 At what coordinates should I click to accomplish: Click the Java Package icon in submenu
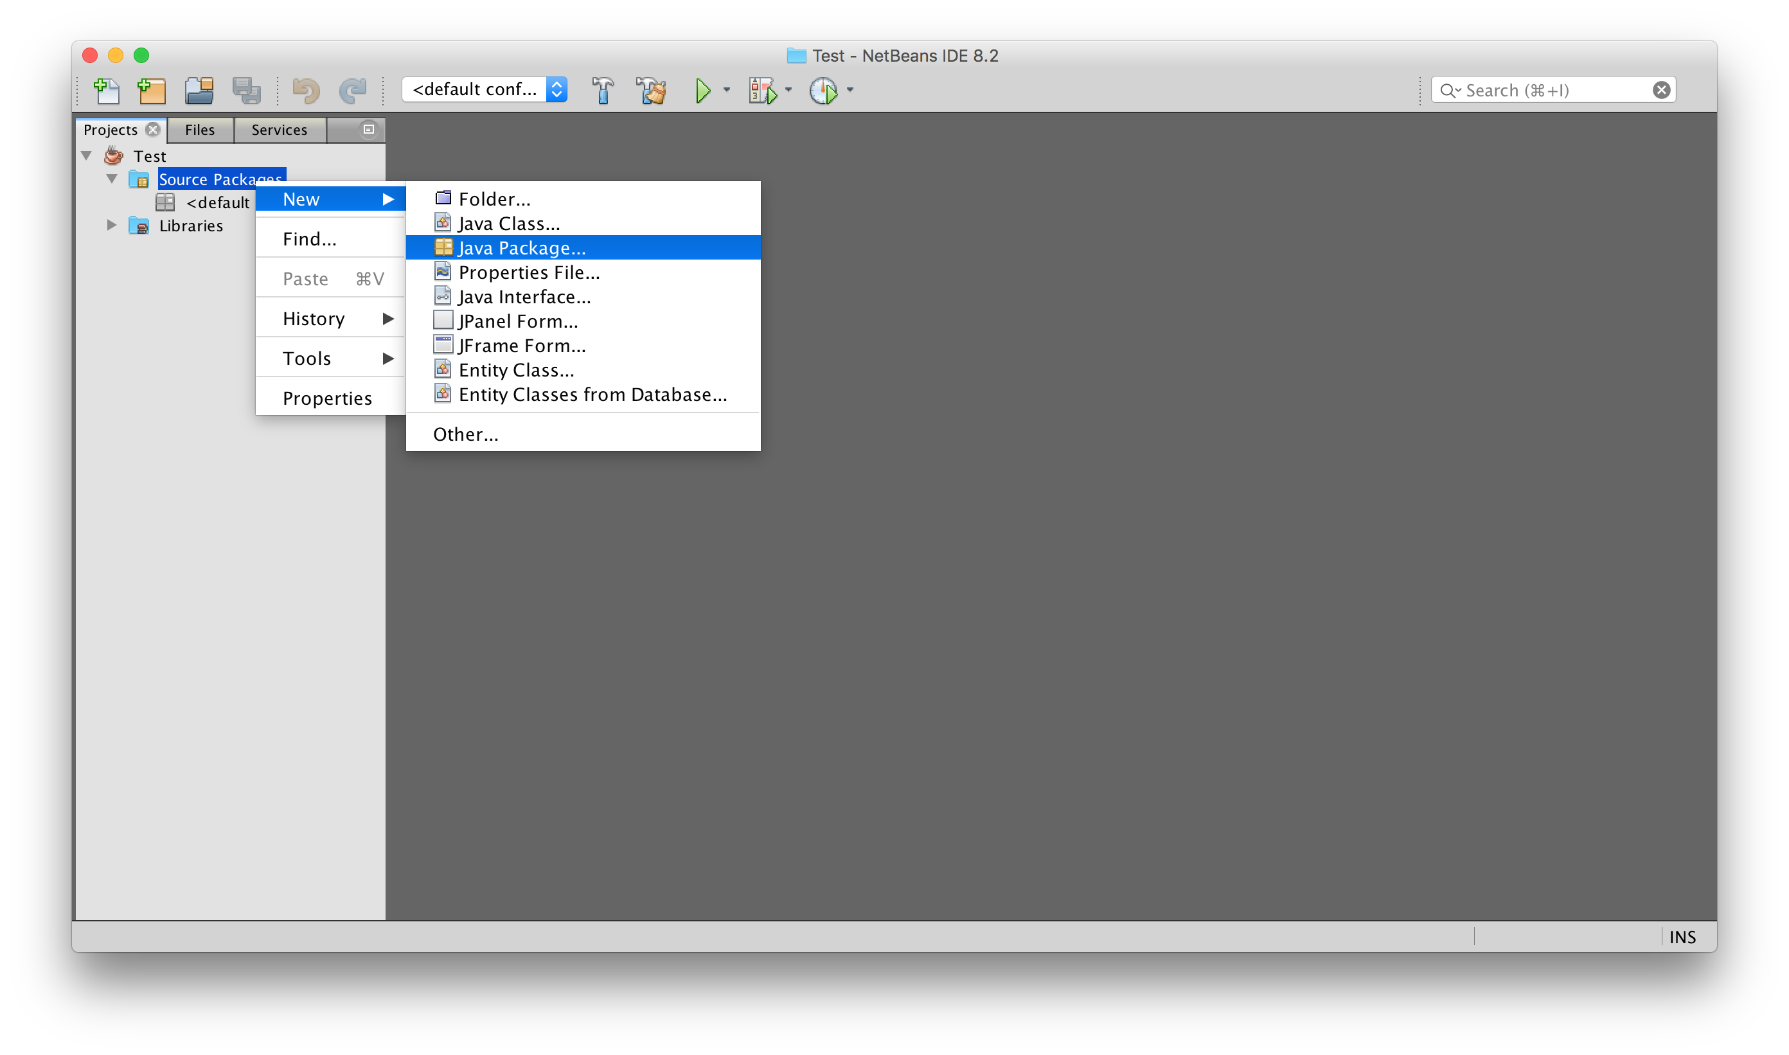[443, 247]
